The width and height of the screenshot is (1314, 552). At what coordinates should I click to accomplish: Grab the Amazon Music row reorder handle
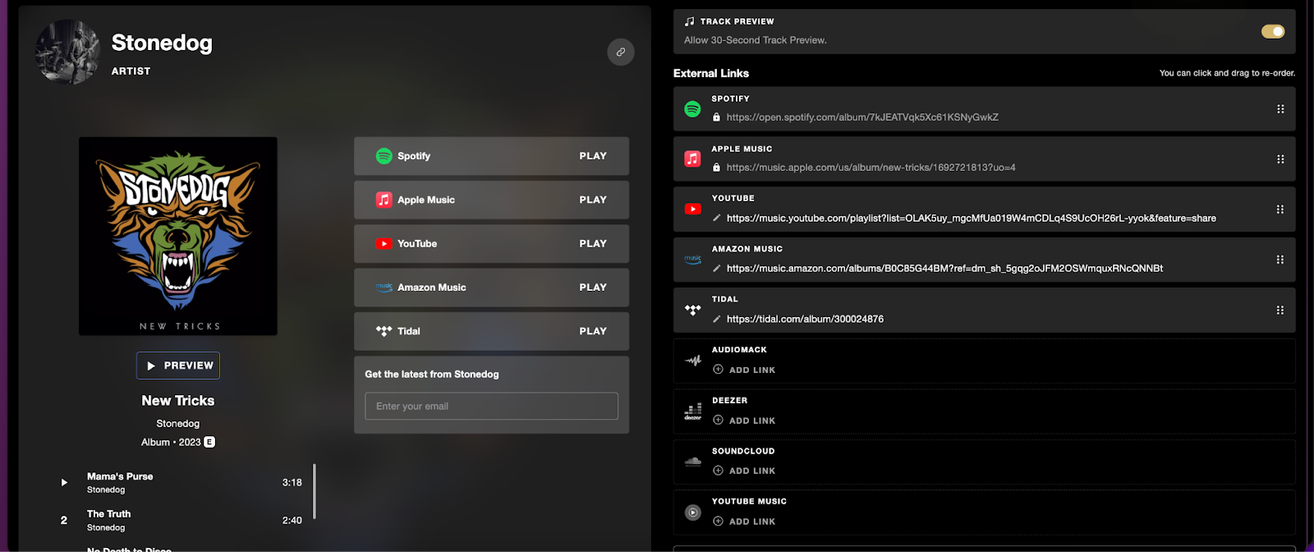point(1280,260)
